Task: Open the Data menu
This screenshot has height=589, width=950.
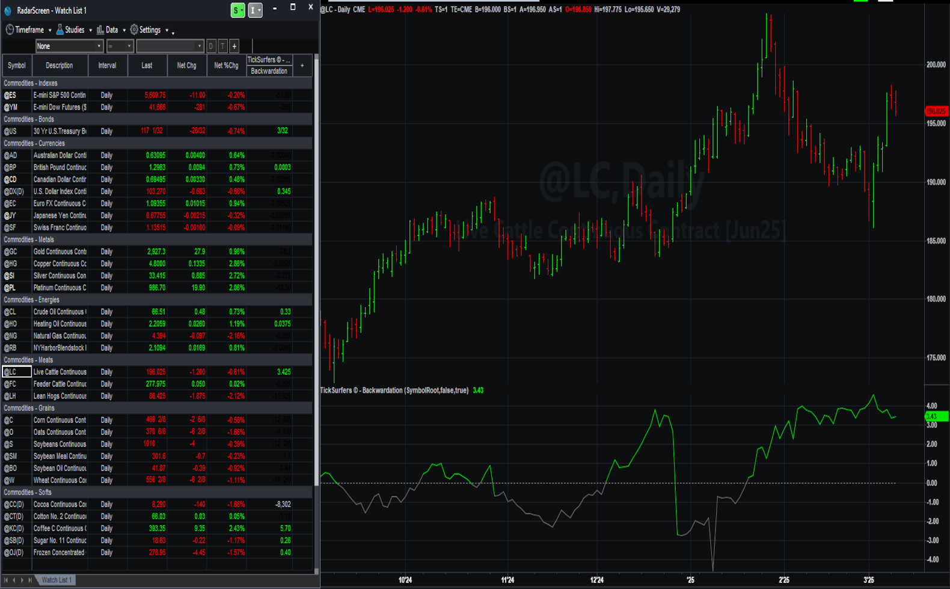Action: (x=111, y=30)
